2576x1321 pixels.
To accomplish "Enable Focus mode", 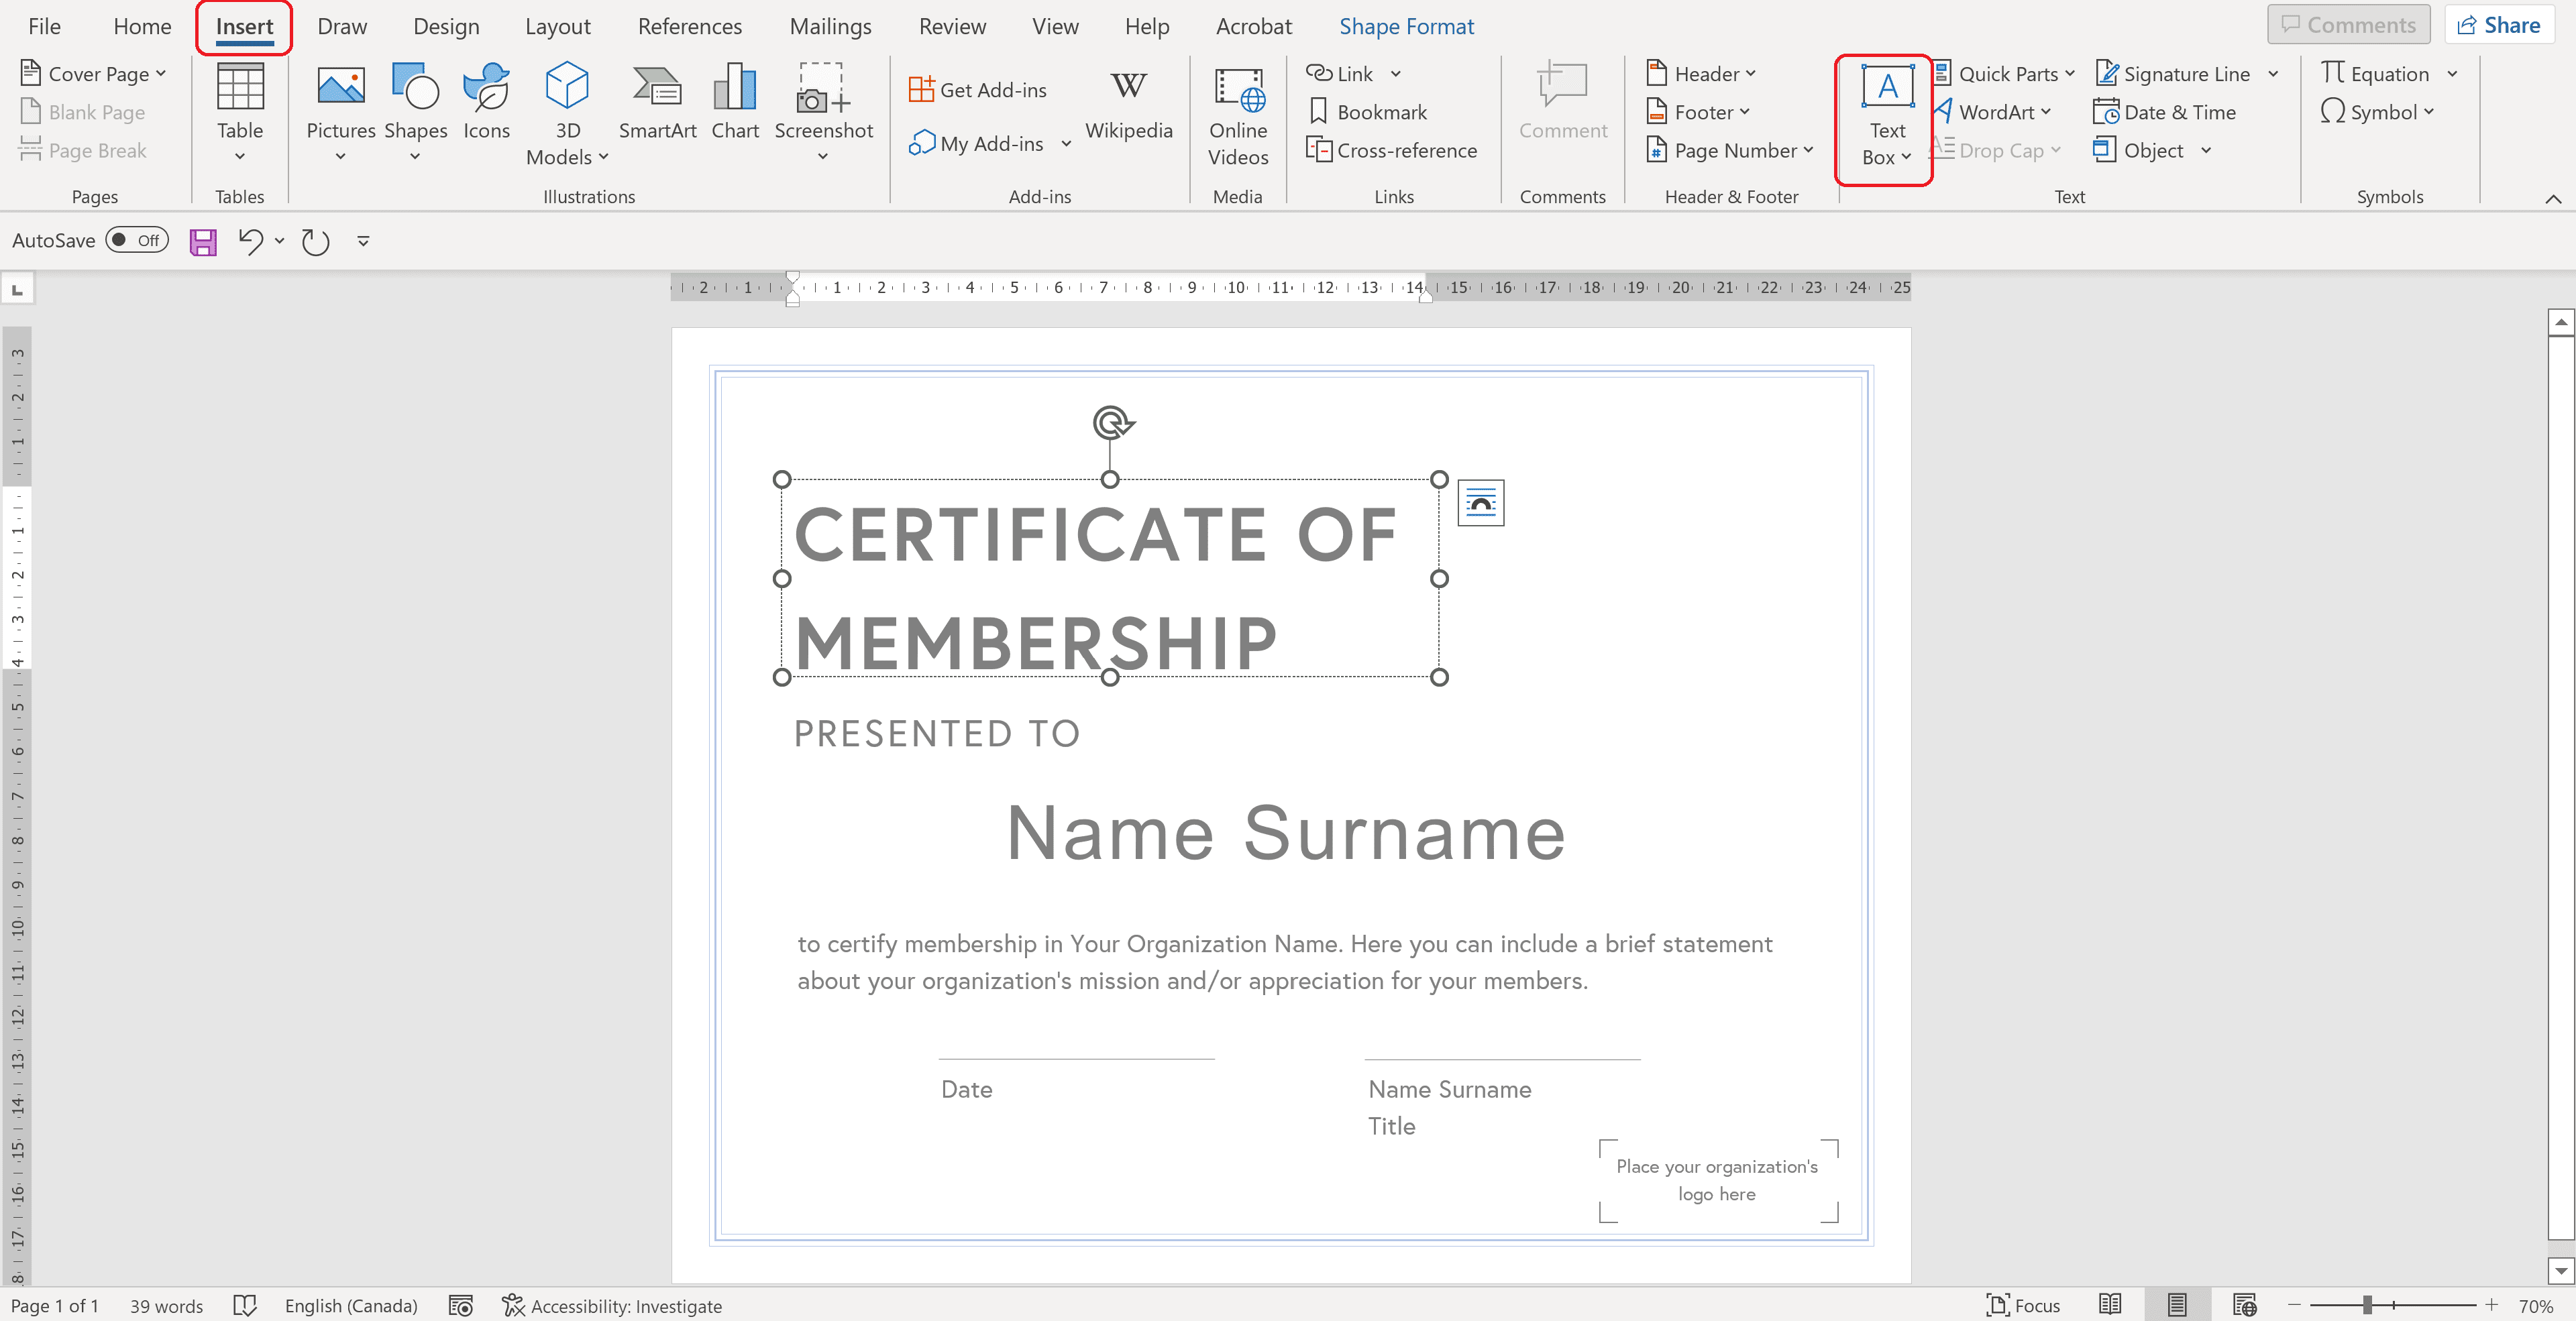I will pos(2022,1305).
